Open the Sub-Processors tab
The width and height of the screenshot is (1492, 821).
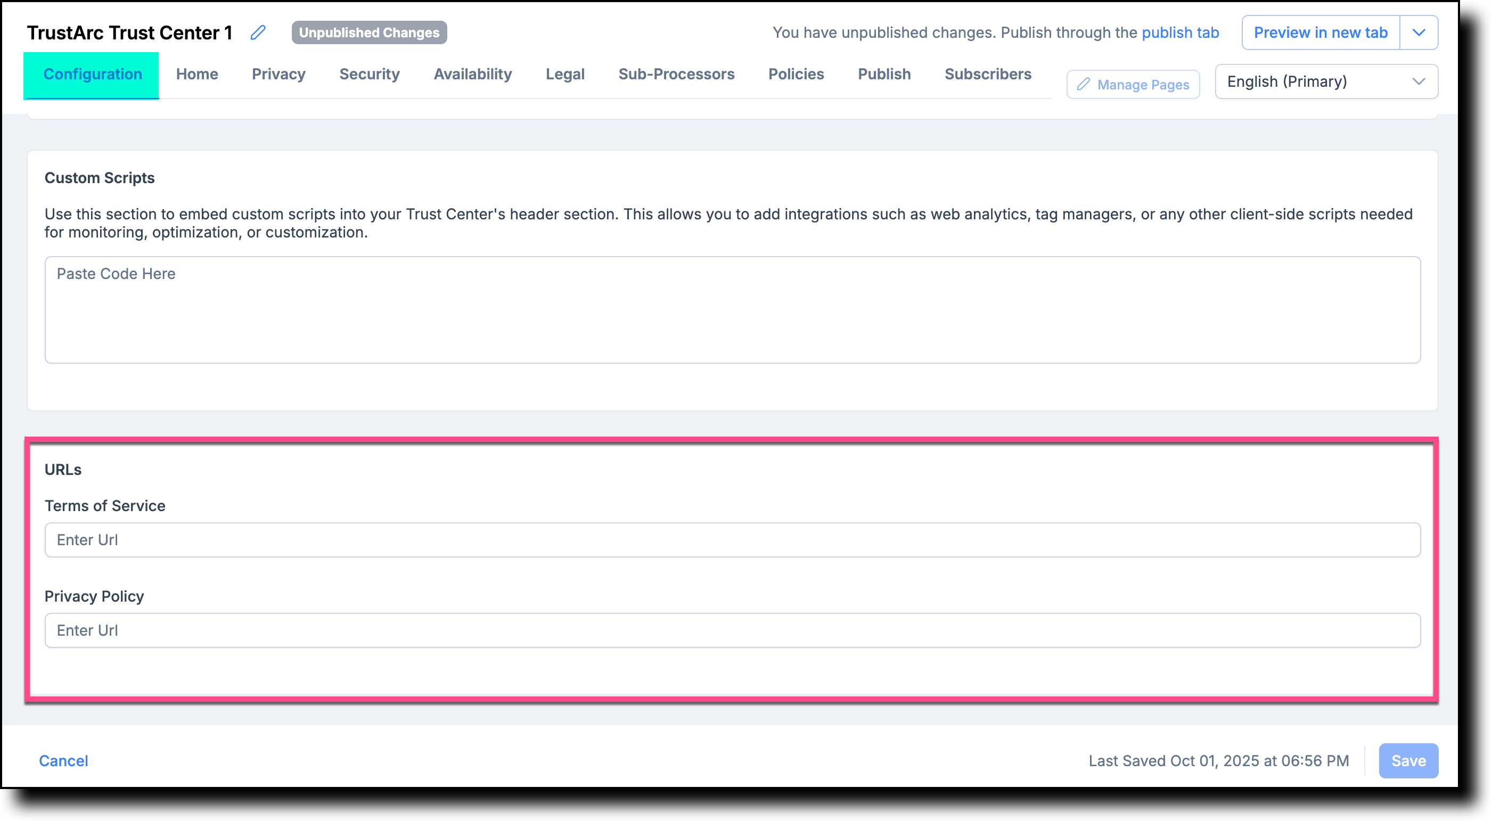coord(676,74)
